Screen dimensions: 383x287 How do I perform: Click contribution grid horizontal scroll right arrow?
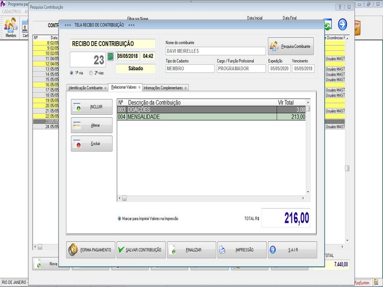[x=303, y=198]
